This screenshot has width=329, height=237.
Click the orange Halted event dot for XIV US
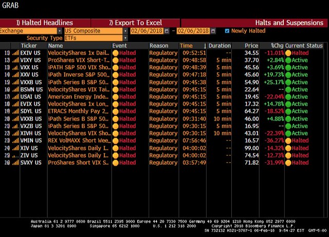click(115, 148)
